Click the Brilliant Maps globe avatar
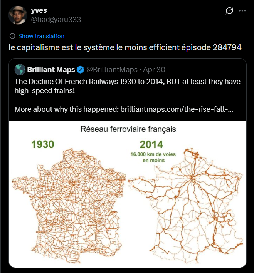Image resolution: width=254 pixels, height=273 pixels. [x=20, y=70]
